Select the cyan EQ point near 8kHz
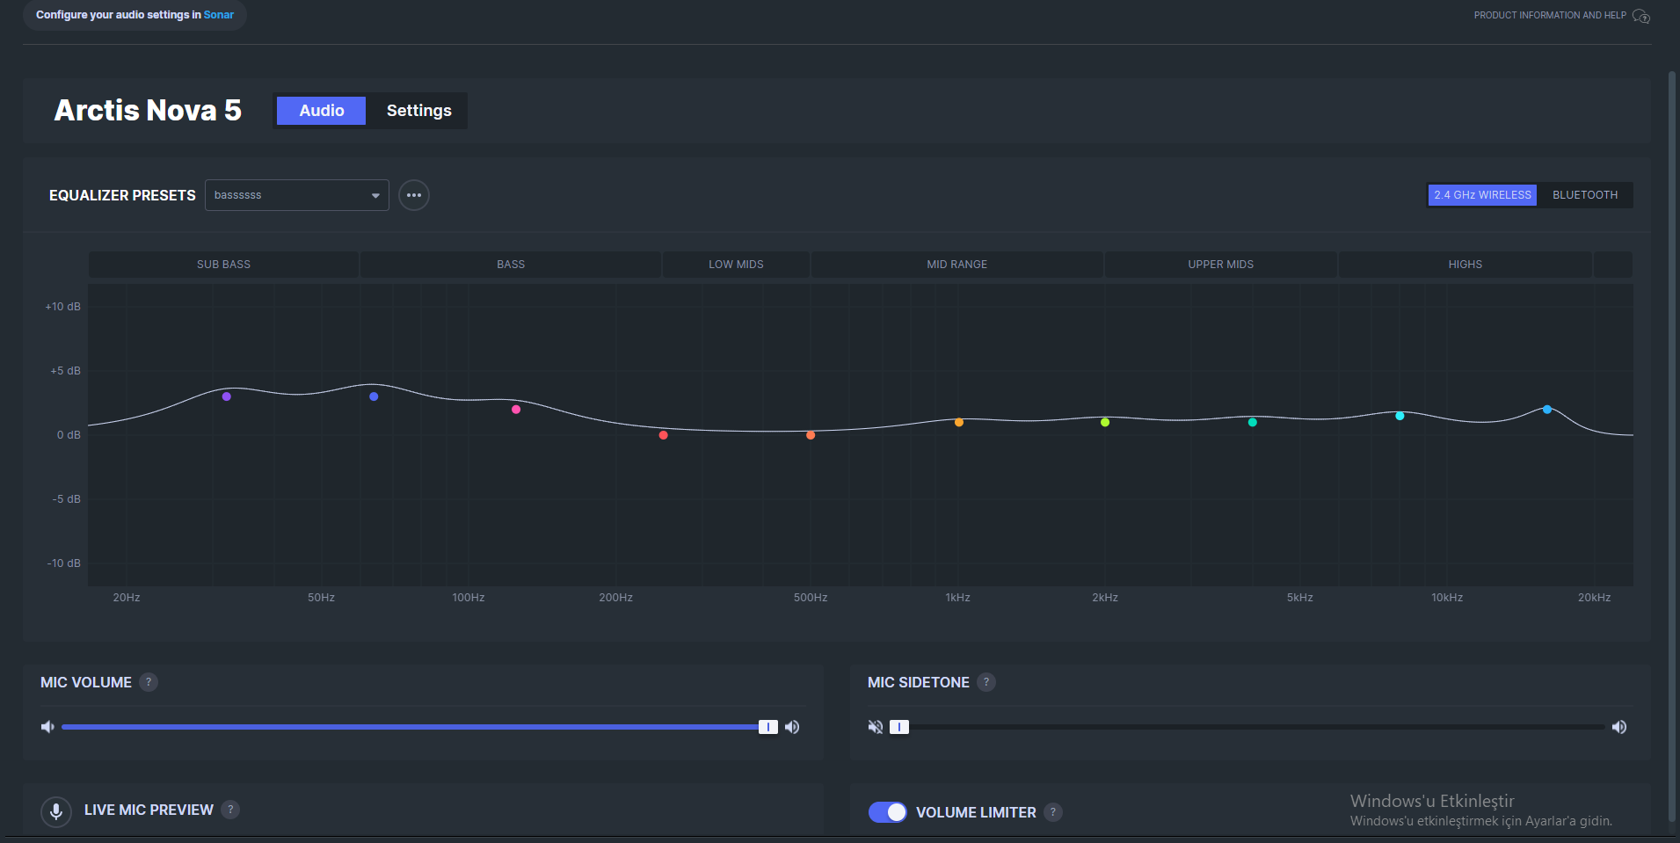 [1400, 416]
